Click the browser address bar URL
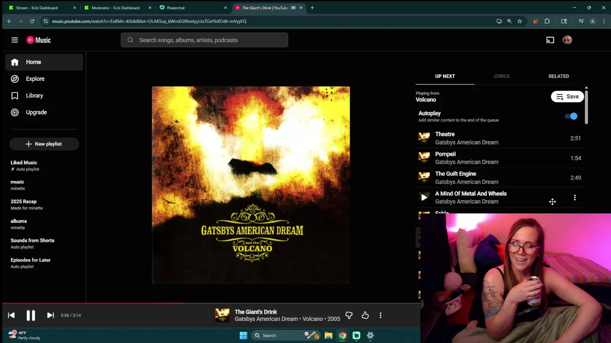 pos(149,21)
